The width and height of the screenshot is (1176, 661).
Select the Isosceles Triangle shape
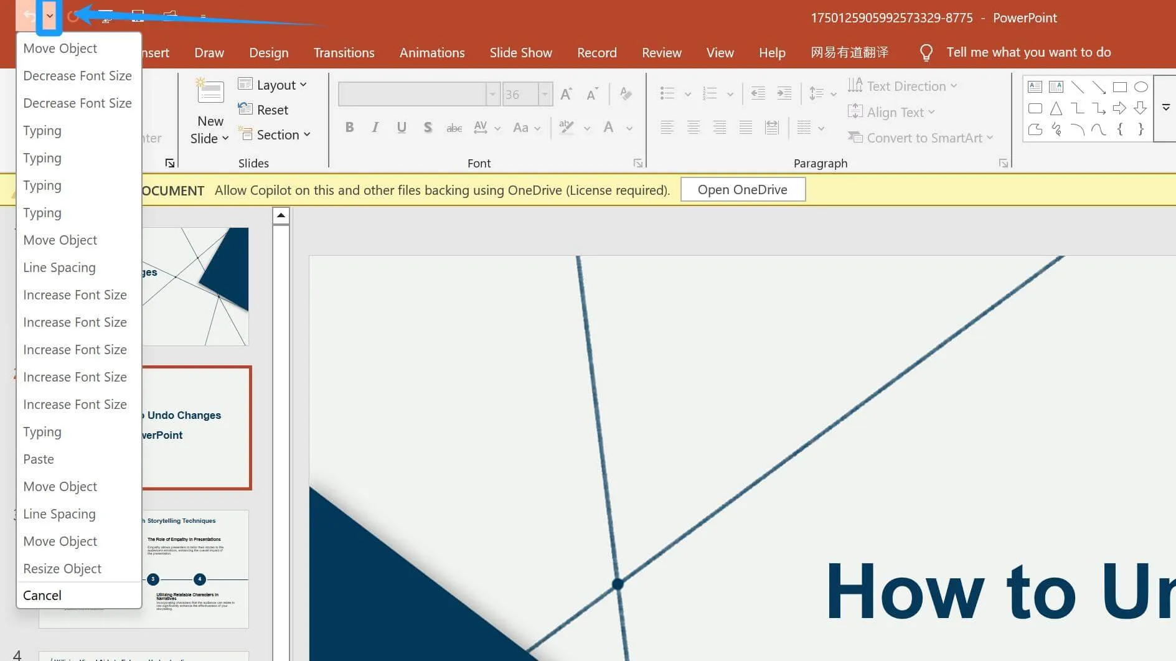coord(1056,109)
